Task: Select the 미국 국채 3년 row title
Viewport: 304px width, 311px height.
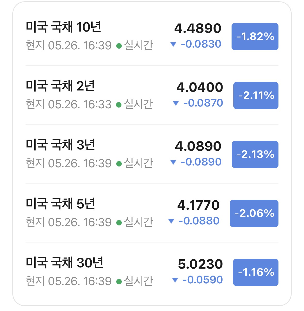Action: coord(60,145)
